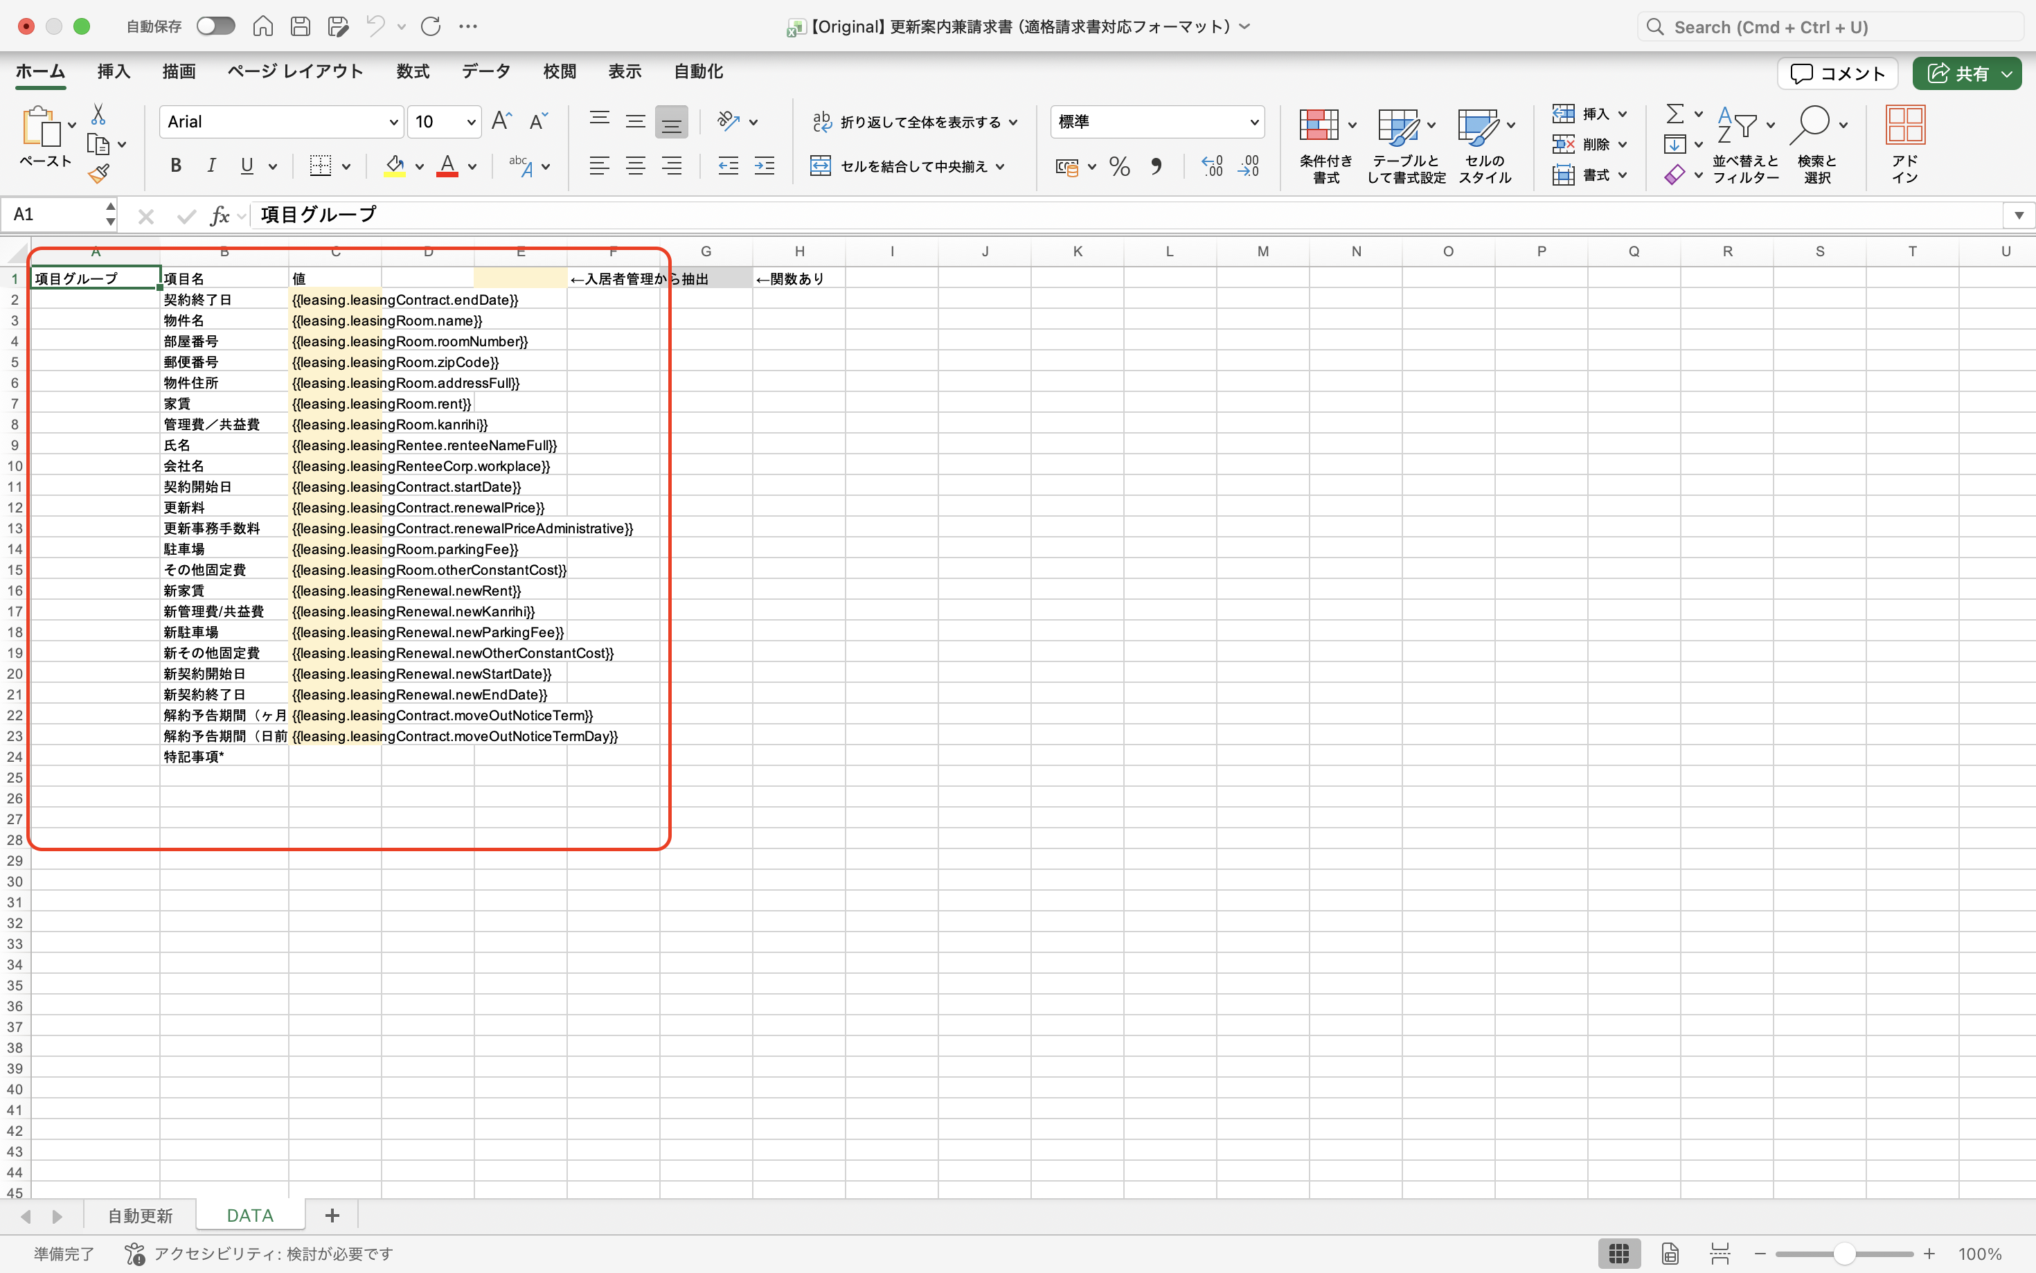This screenshot has width=2036, height=1273.
Task: Expand the formula bar
Action: pyautogui.click(x=2018, y=215)
